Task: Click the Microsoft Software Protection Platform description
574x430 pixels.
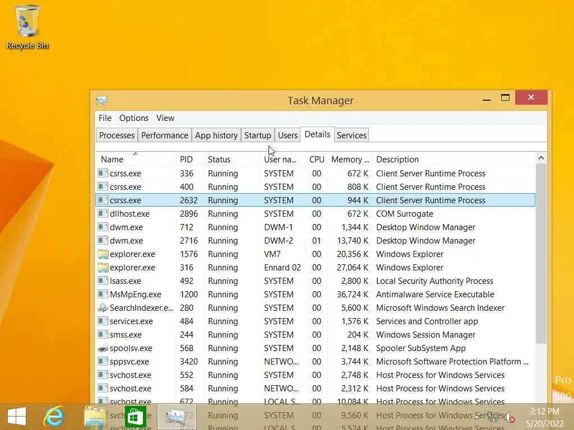Action: (x=452, y=361)
